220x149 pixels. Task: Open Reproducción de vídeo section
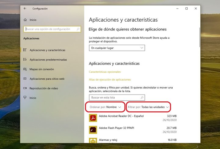44,88
